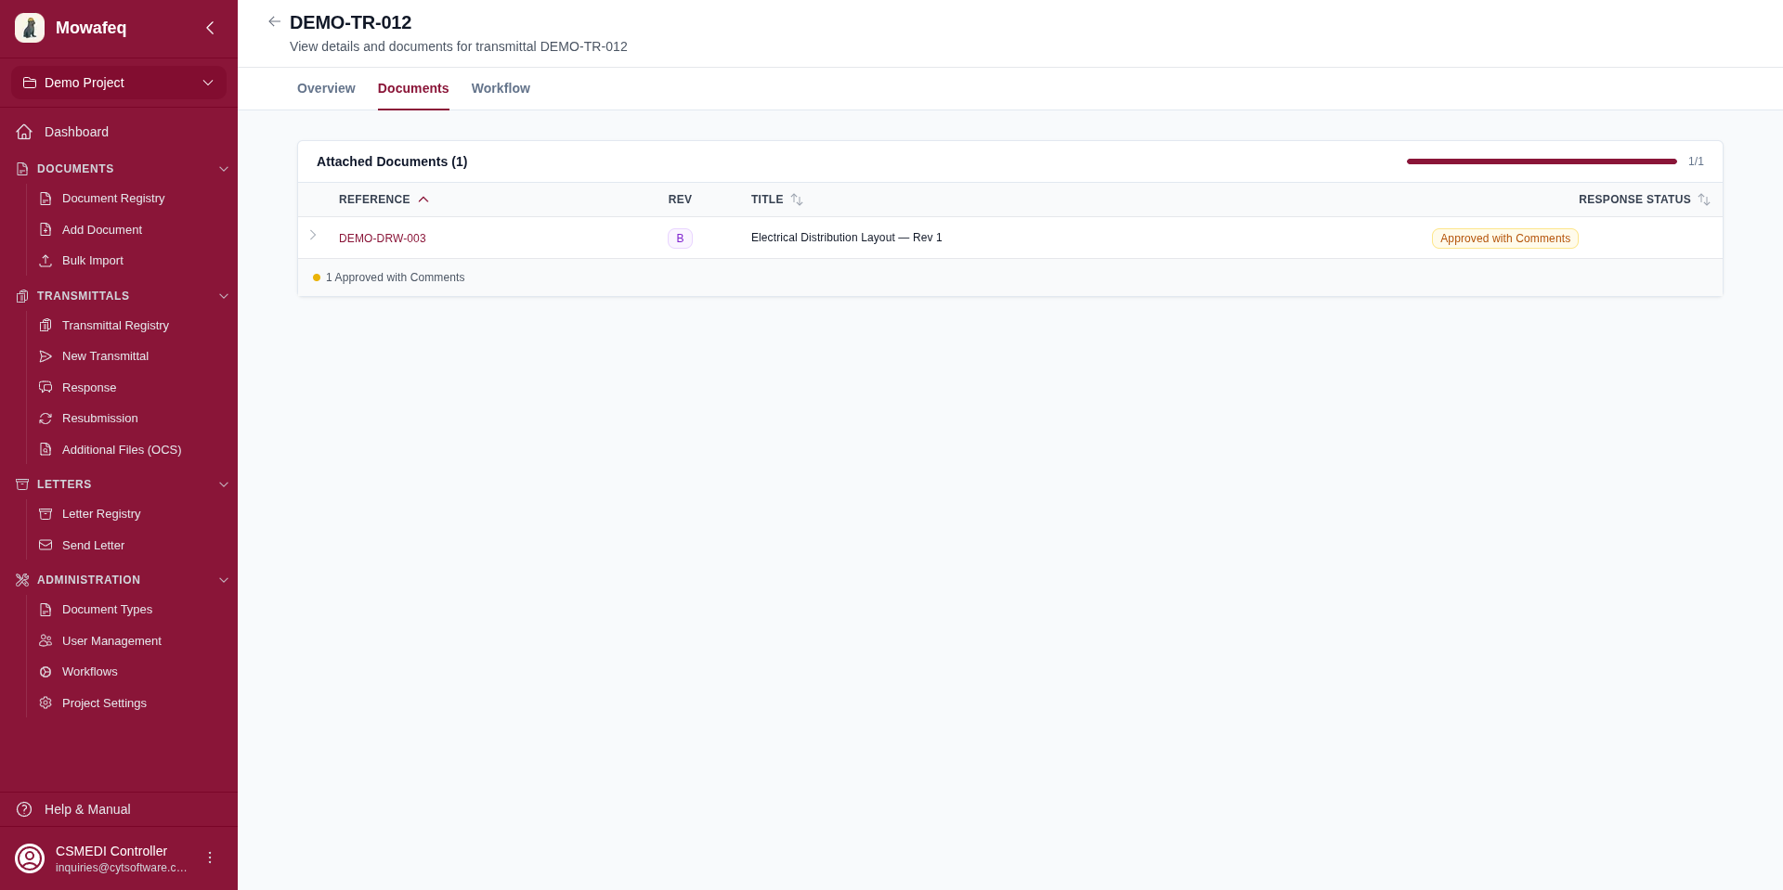Collapse the sidebar with the chevron icon
The image size is (1783, 890).
[210, 28]
